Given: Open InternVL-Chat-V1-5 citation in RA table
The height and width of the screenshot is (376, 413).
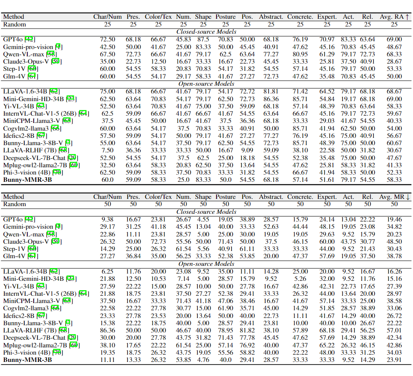Looking at the screenshot, I should [84, 114].
